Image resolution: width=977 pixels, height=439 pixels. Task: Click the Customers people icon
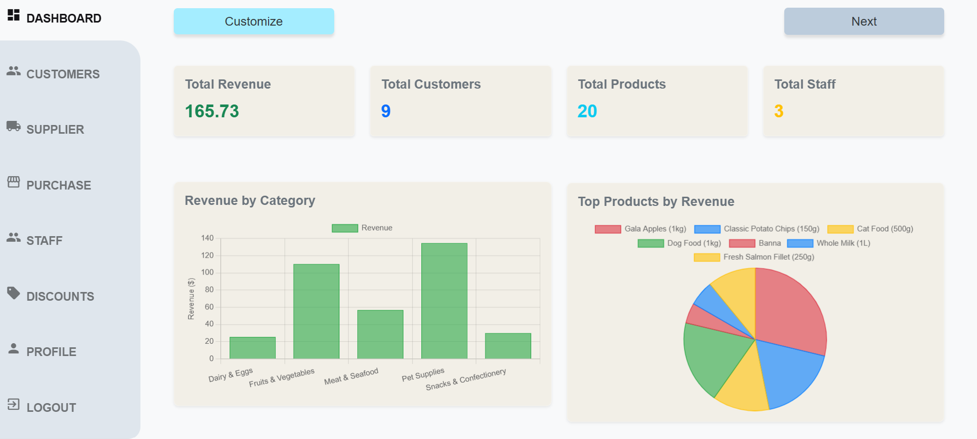(x=14, y=71)
